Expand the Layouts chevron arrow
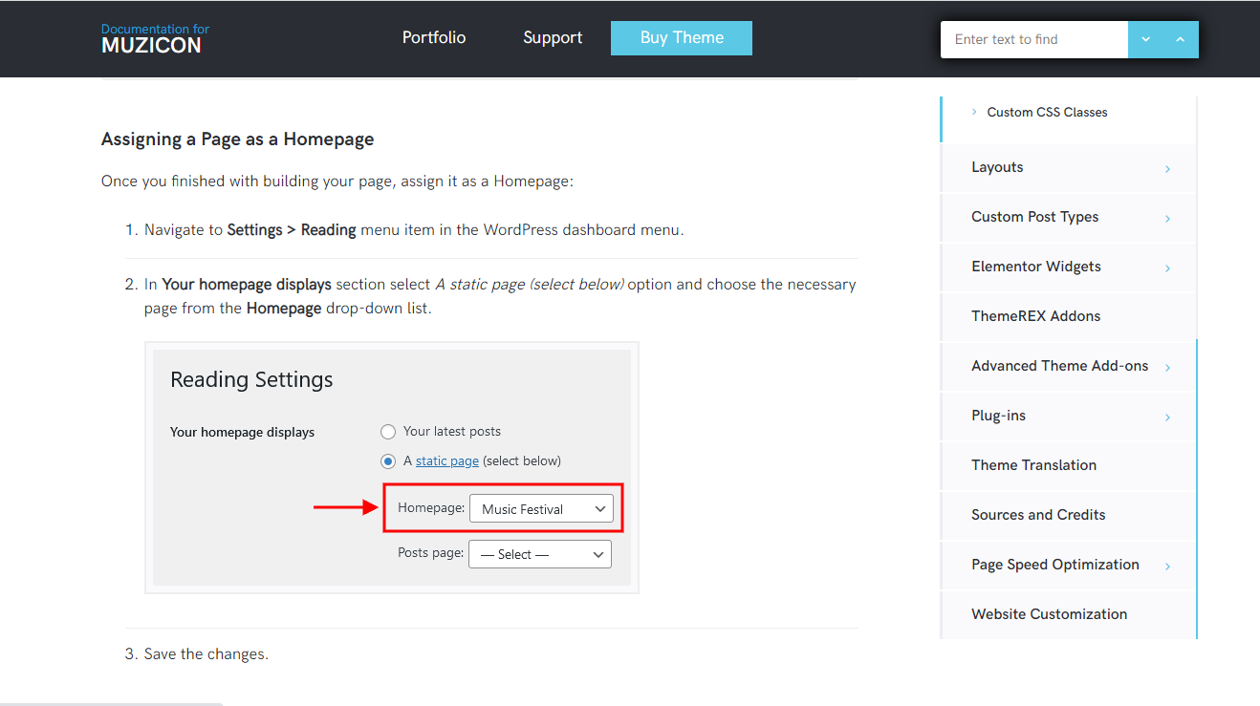 [x=1167, y=169]
